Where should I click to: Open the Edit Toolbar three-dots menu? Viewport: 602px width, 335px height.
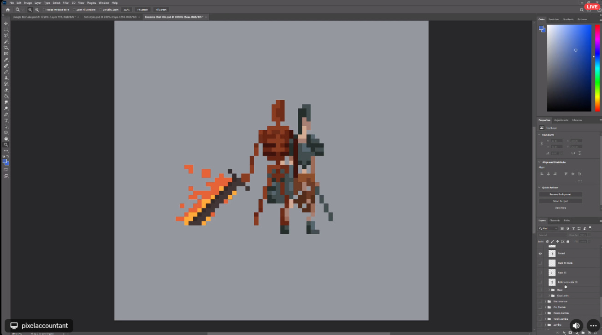click(x=6, y=150)
